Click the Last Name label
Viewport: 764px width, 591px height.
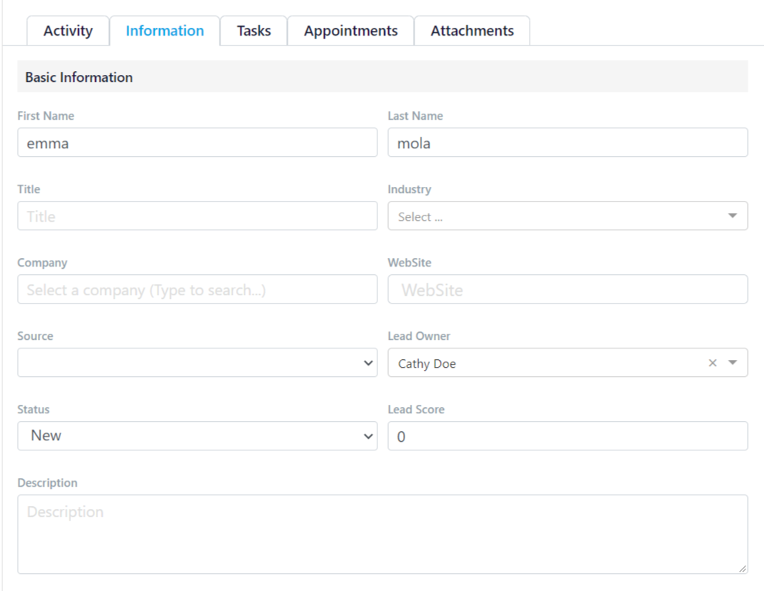(x=415, y=116)
